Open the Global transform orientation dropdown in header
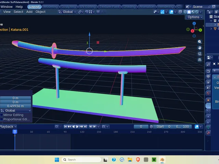The image size is (219, 164). 67,12
